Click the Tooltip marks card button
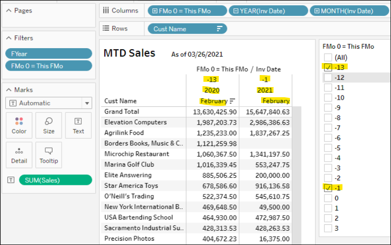Image resolution: width=391 pixels, height=245 pixels. pos(49,155)
